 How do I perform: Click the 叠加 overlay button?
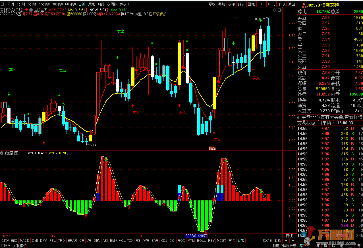click(222, 4)
